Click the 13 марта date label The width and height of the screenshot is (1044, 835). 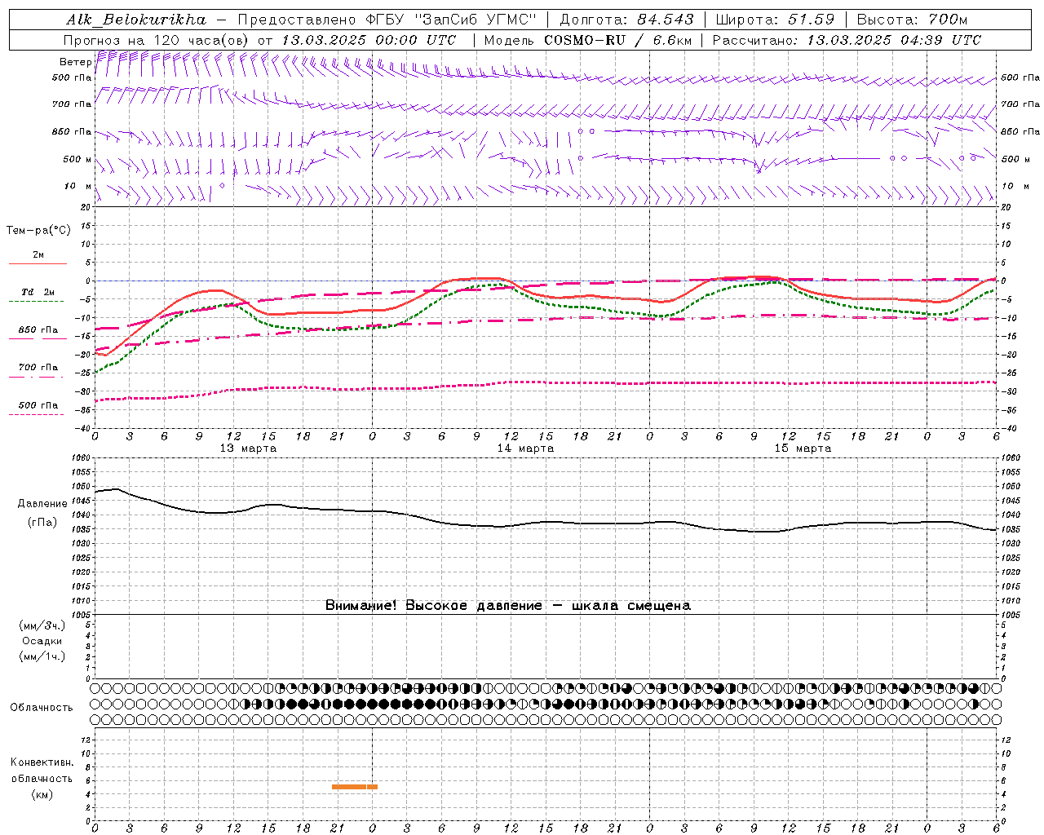[x=249, y=448]
